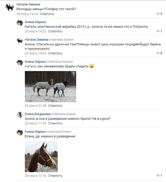Click avatar beside "Спасибо, ну удачи" reply

coord(20,41)
